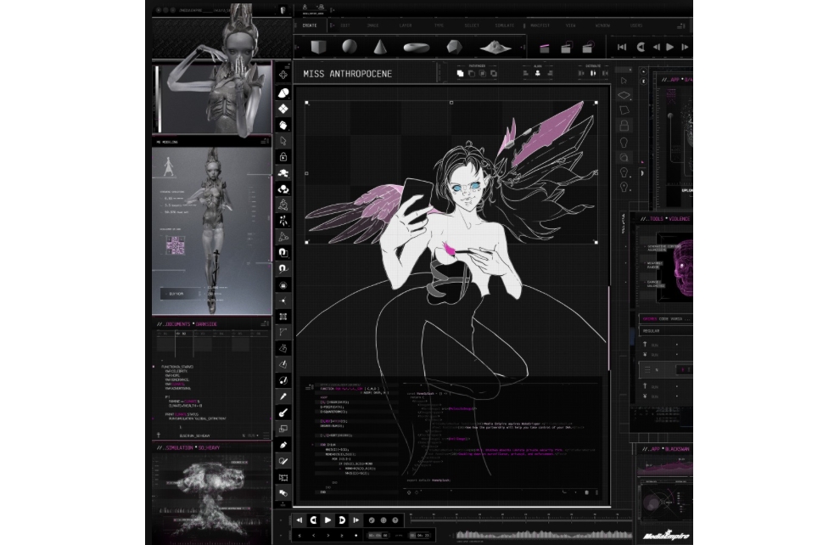
Task: Click the timeline ruler above the waveform
Action: point(519,518)
